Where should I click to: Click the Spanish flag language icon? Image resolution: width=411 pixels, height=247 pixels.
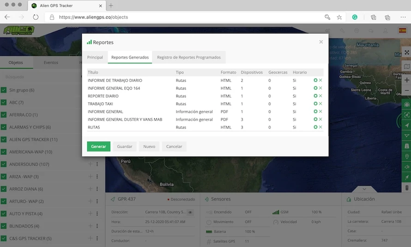tap(402, 31)
